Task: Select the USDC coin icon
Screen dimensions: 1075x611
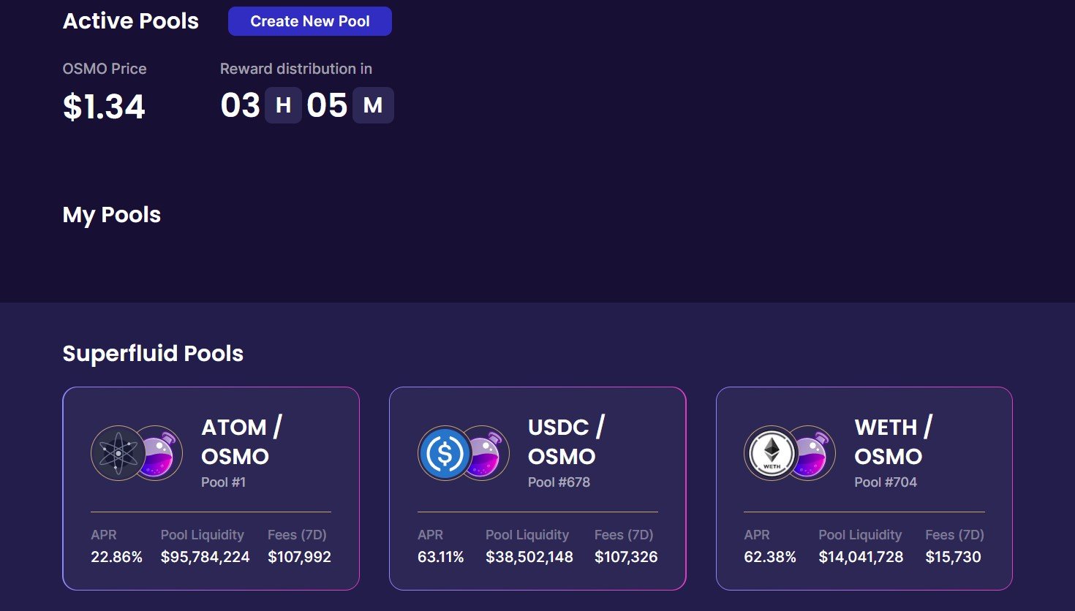Action: click(445, 453)
